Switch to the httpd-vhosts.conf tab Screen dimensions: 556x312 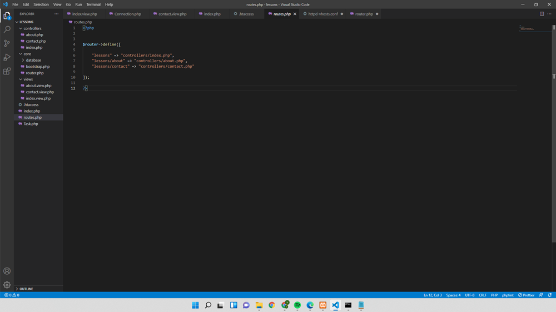pos(322,14)
